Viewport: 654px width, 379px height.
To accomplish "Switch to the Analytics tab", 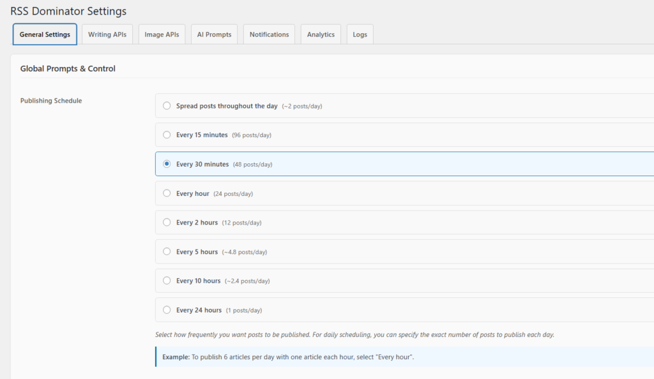I will [x=321, y=34].
